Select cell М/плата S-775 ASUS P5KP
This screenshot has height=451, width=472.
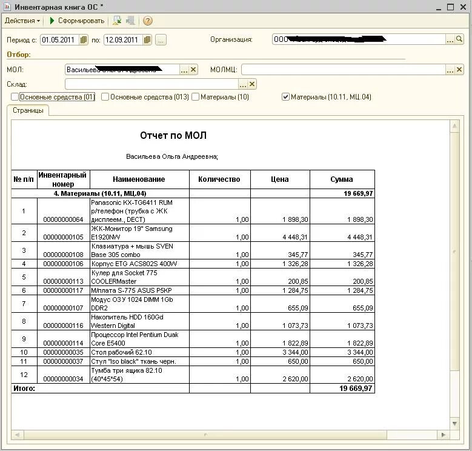point(139,290)
